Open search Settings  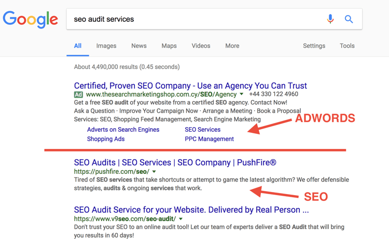[314, 46]
